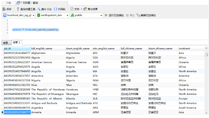The height and width of the screenshot is (118, 209).
Task: Click the ARM code cell
Action: [x=106, y=112]
